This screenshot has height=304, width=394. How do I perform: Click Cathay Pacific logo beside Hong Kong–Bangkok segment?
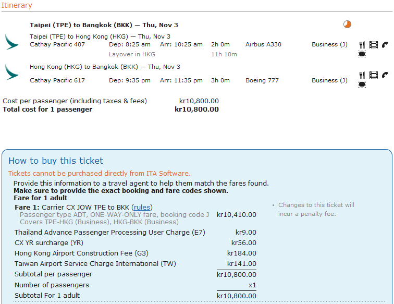click(11, 71)
